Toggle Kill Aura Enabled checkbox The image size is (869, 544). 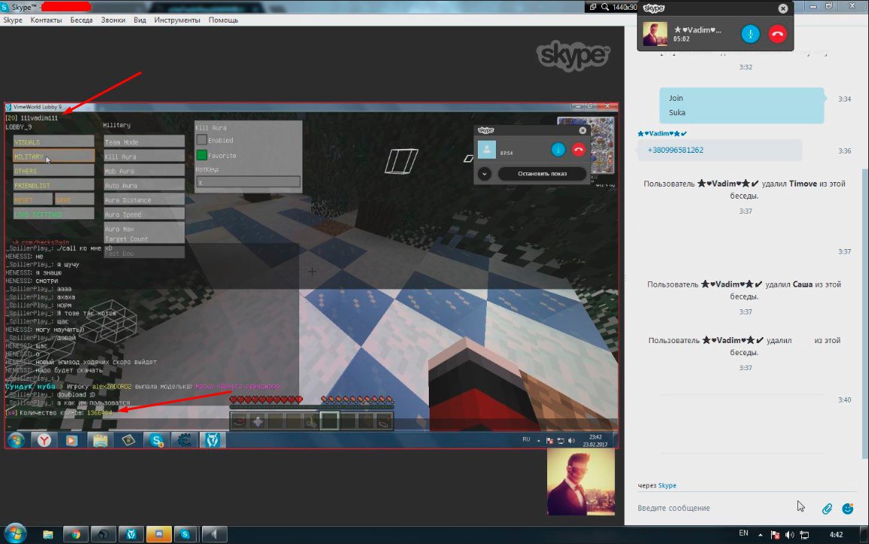pos(202,140)
